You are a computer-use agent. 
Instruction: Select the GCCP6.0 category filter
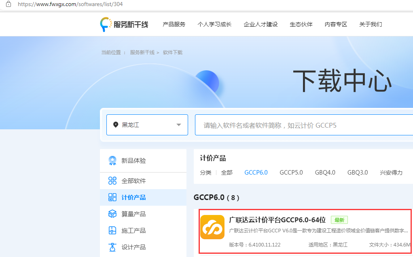tap(256, 173)
